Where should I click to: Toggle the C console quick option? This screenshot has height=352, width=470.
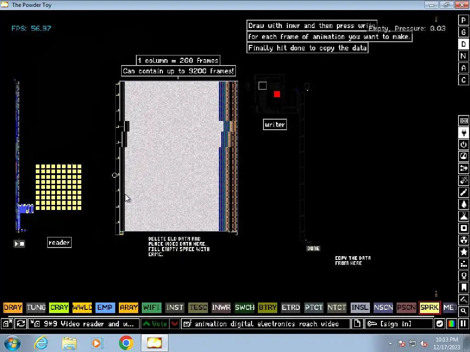464,80
